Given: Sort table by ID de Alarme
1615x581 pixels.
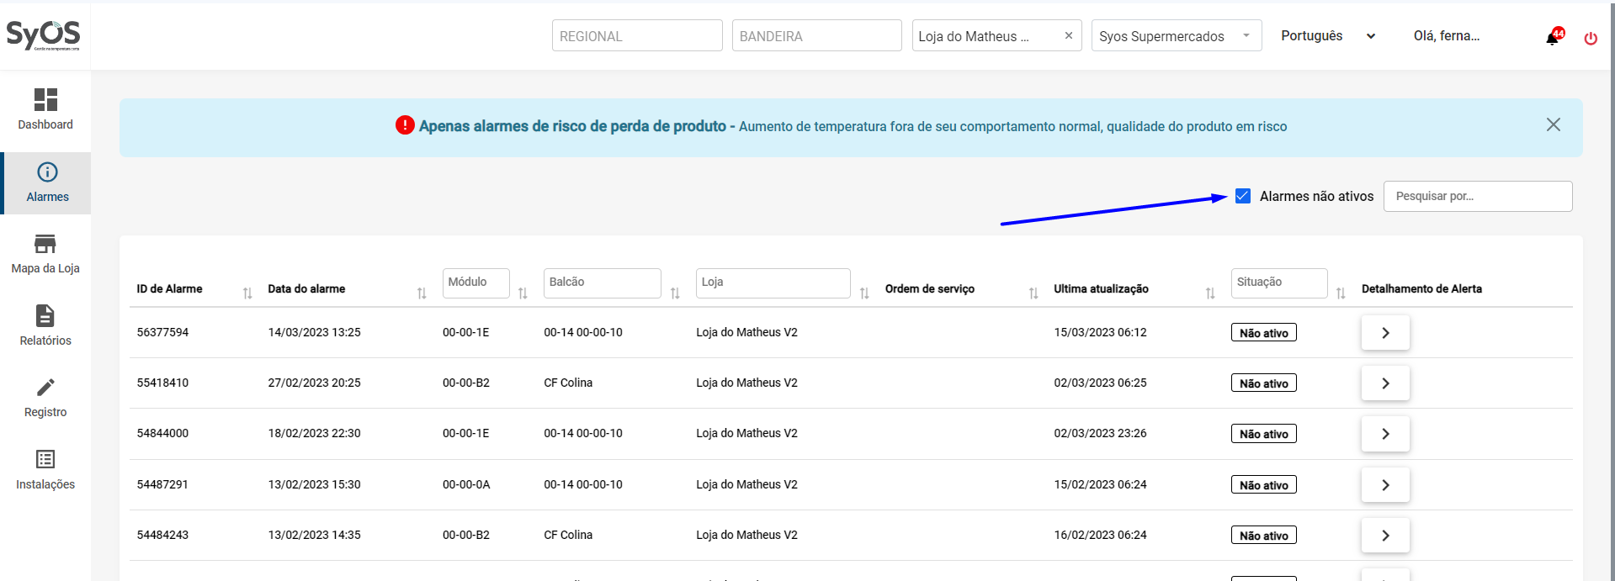Looking at the screenshot, I should point(247,293).
